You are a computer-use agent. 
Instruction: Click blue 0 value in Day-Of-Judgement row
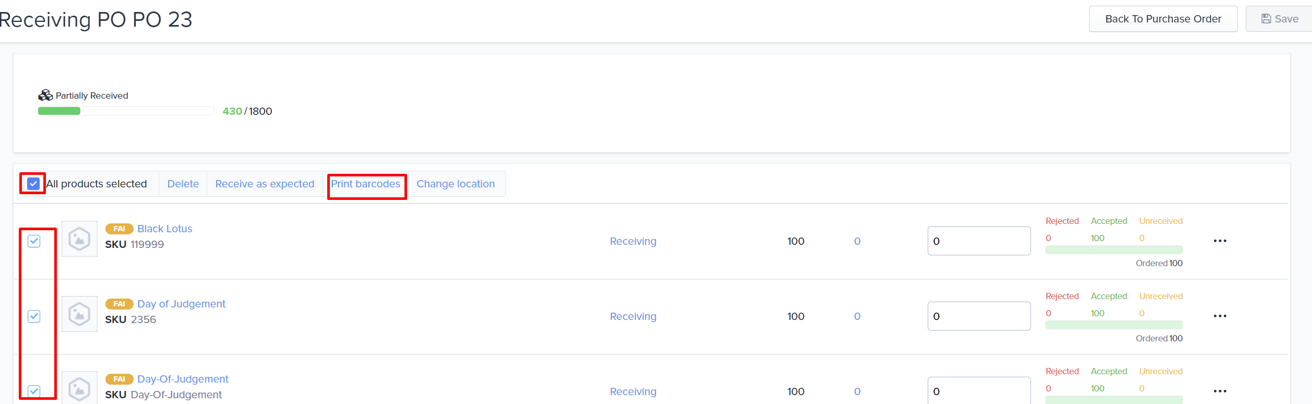(x=857, y=391)
